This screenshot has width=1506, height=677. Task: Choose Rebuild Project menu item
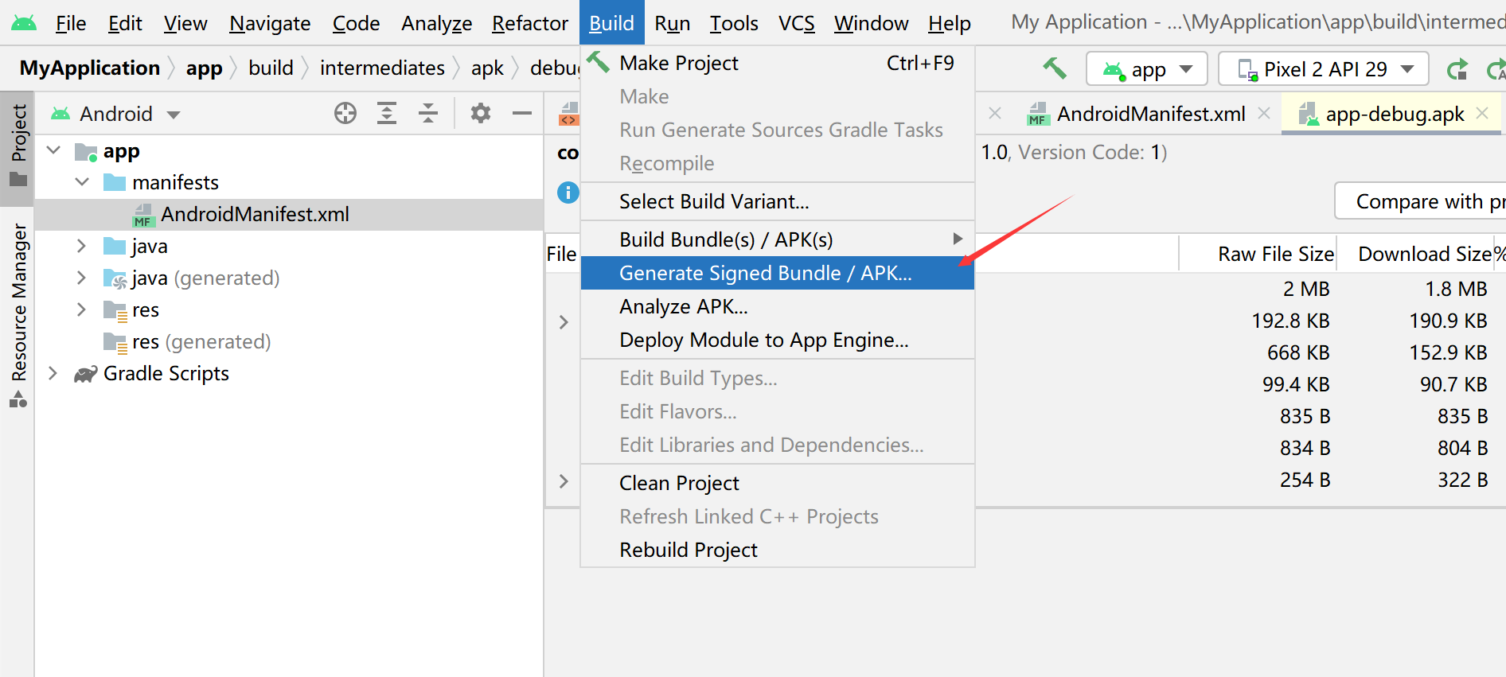(x=778, y=550)
